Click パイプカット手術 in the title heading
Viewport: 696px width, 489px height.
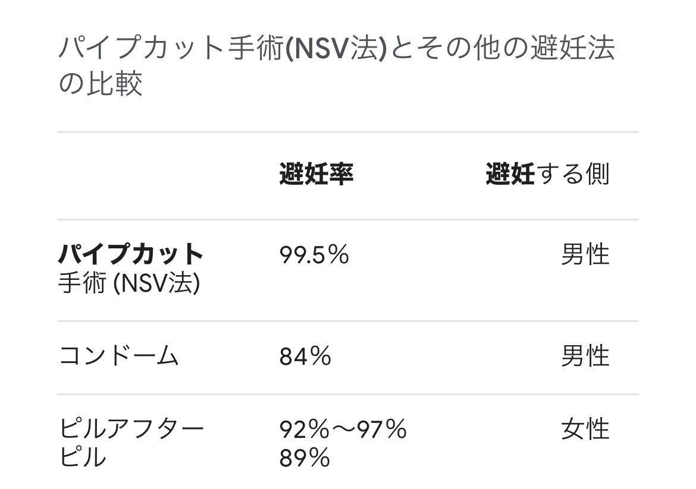point(171,49)
